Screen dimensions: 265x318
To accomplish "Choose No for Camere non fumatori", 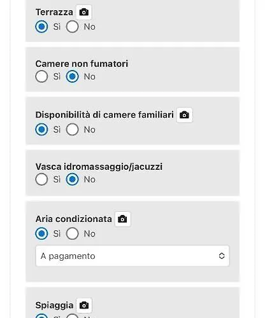I will (73, 76).
